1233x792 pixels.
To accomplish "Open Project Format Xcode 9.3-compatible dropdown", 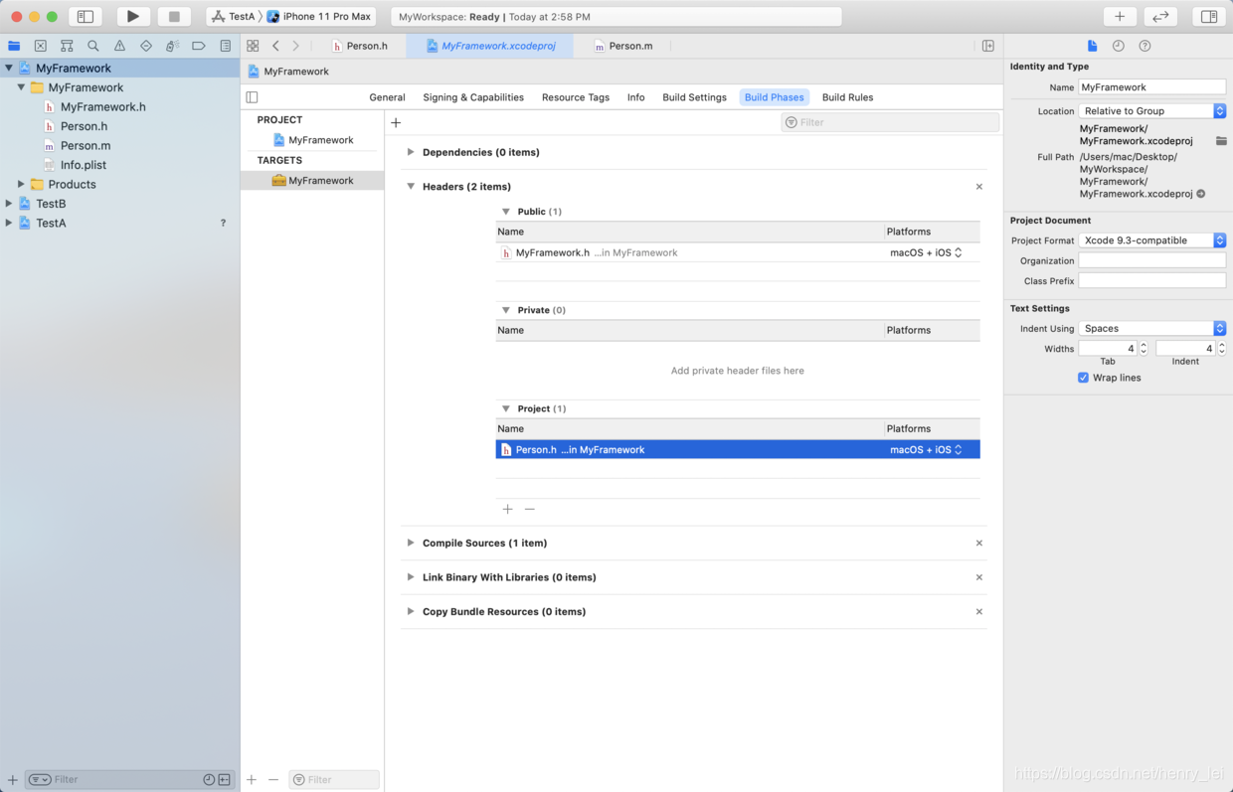I will pyautogui.click(x=1152, y=240).
